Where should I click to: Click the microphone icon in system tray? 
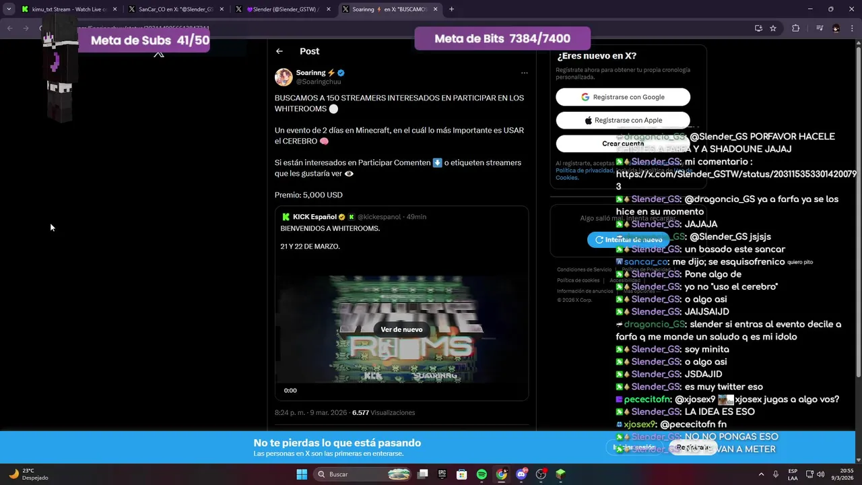coord(776,474)
